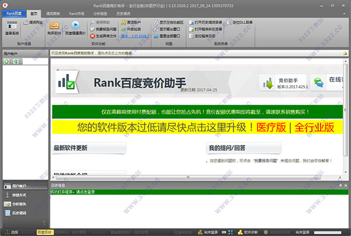Click the 竞价助手 download button
This screenshot has width=351, height=236.
pos(283,82)
